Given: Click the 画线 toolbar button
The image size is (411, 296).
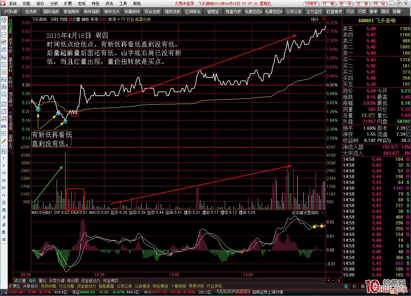Looking at the screenshot, I should [x=385, y=12].
